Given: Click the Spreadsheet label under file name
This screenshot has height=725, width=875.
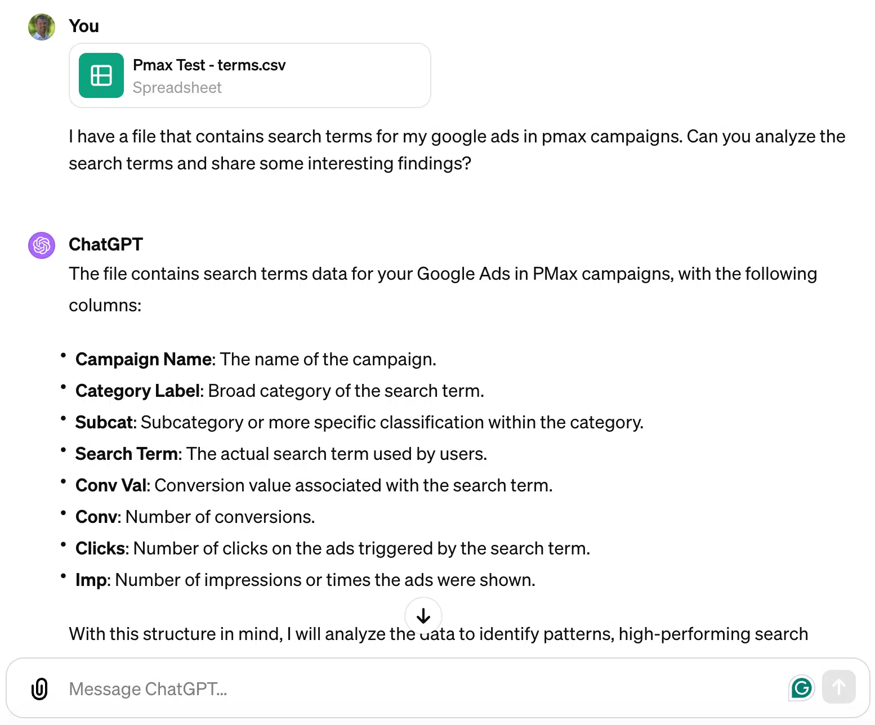Looking at the screenshot, I should (177, 88).
